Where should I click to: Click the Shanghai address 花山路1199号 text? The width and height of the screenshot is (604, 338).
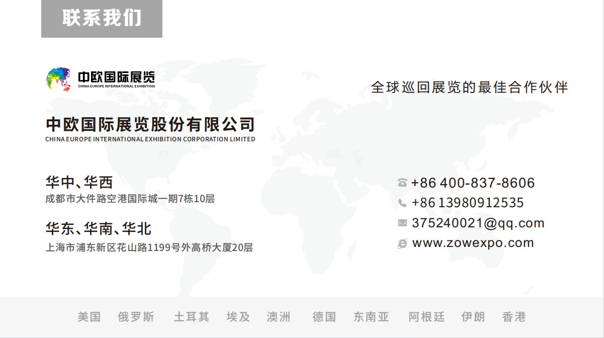click(150, 247)
